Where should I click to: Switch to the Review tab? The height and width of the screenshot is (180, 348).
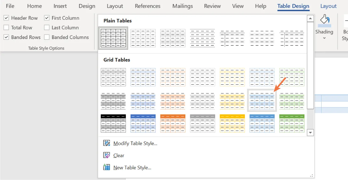click(x=212, y=6)
